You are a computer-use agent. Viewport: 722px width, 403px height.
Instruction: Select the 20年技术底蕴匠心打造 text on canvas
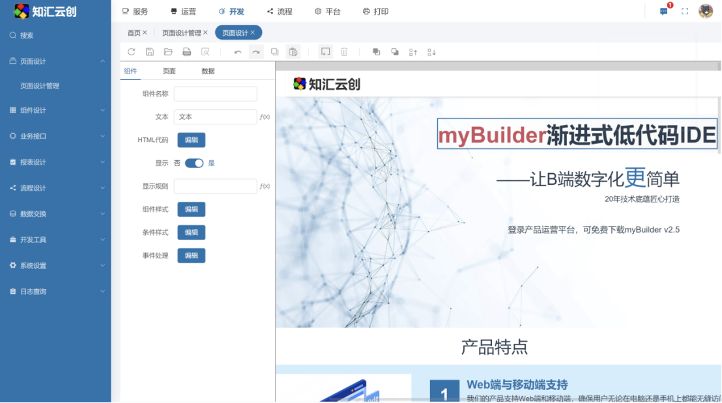pyautogui.click(x=643, y=199)
